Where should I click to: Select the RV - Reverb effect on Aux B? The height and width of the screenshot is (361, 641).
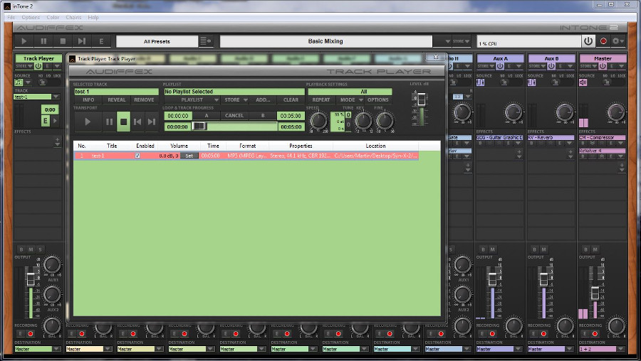tap(551, 137)
